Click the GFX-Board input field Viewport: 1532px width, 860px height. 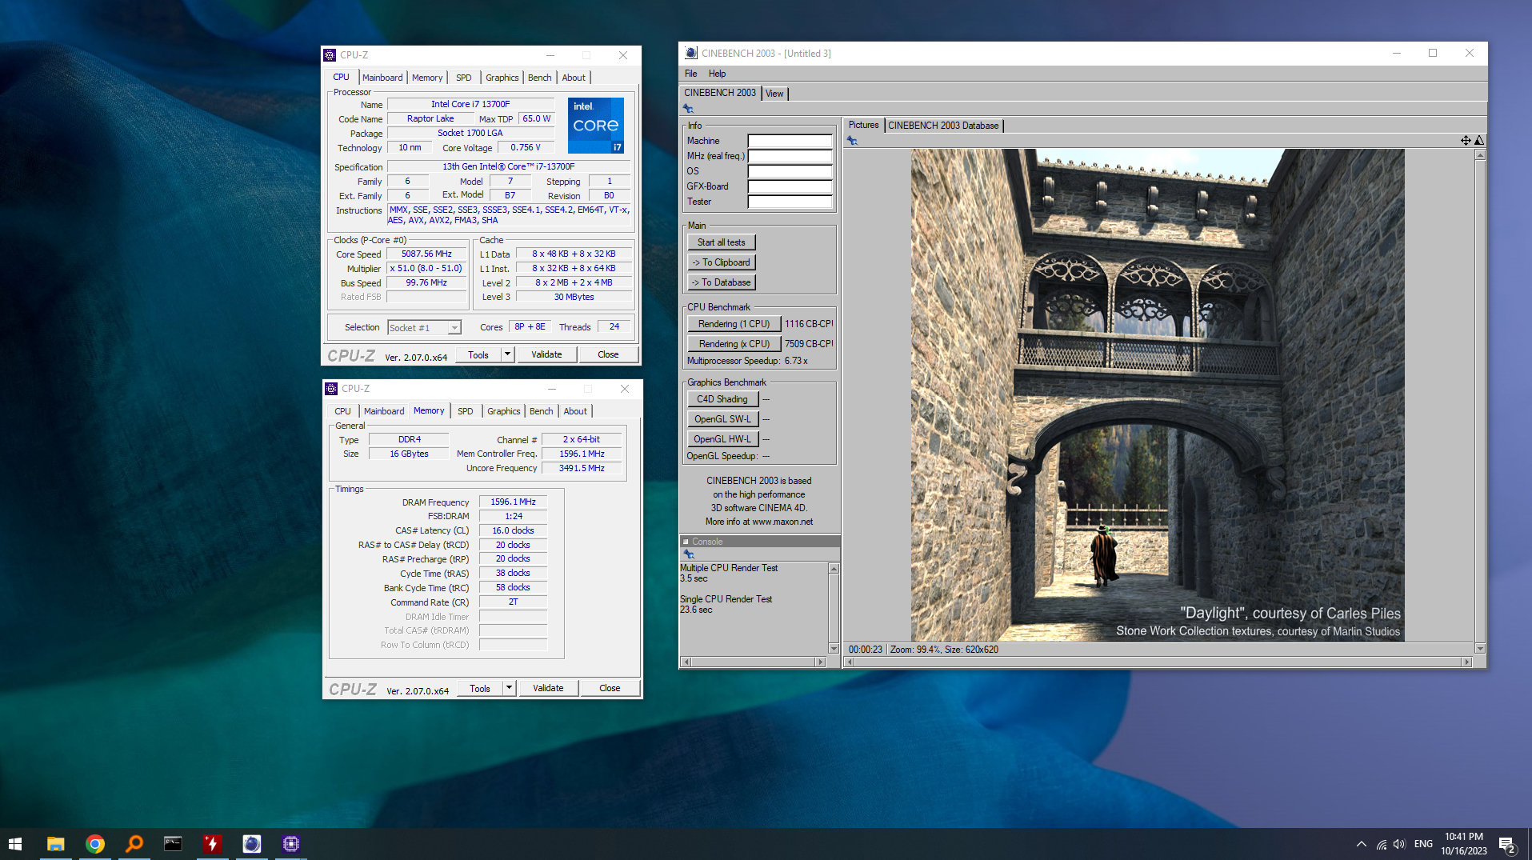tap(790, 186)
